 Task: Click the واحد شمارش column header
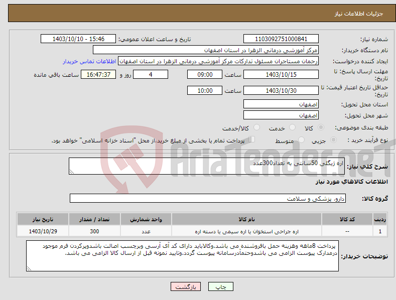(x=146, y=219)
